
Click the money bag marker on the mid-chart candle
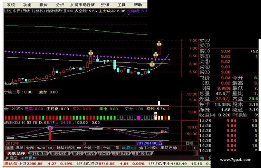tap(91, 53)
